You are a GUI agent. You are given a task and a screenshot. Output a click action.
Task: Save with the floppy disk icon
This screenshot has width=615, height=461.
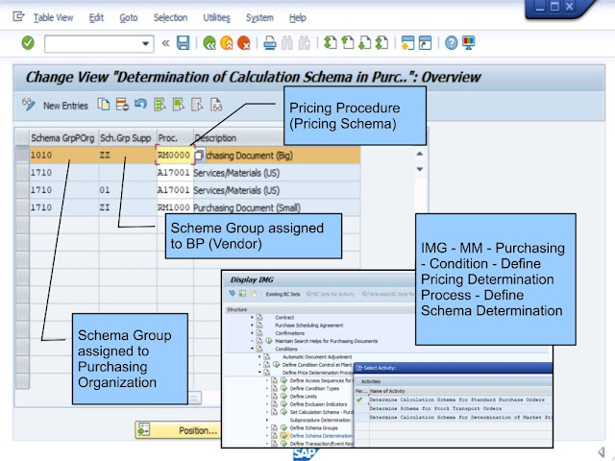pos(184,42)
